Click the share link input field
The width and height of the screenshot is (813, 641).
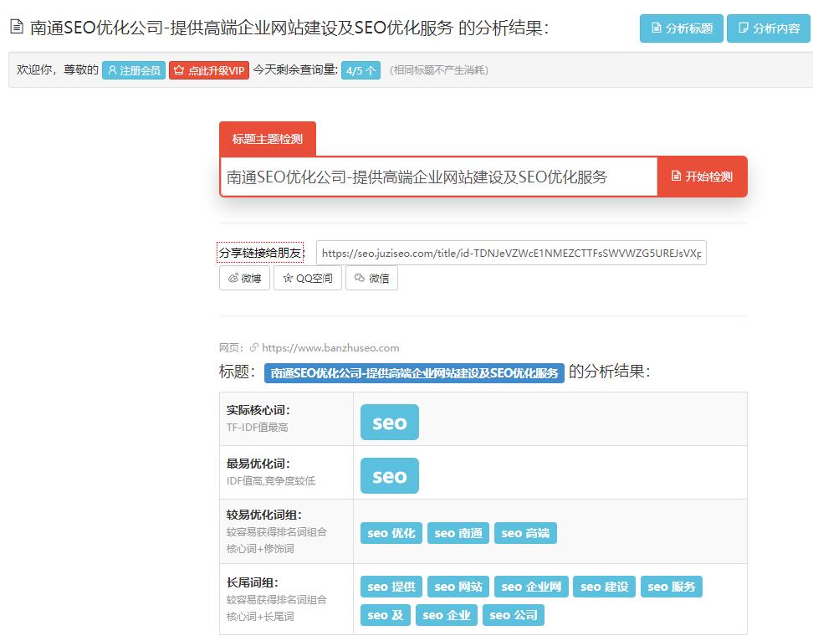coord(510,253)
